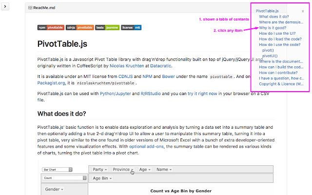312x195 pixels.
Task: Open the pivot() sub-entry in contents
Action: click(x=268, y=50)
